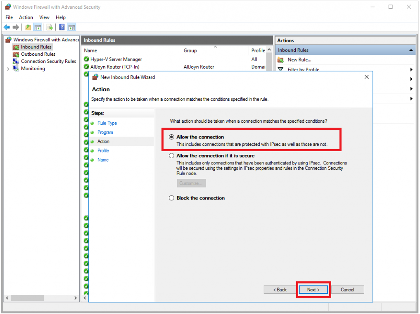Viewport: 420px width, 314px height.
Task: Open the Action menu
Action: [x=26, y=17]
